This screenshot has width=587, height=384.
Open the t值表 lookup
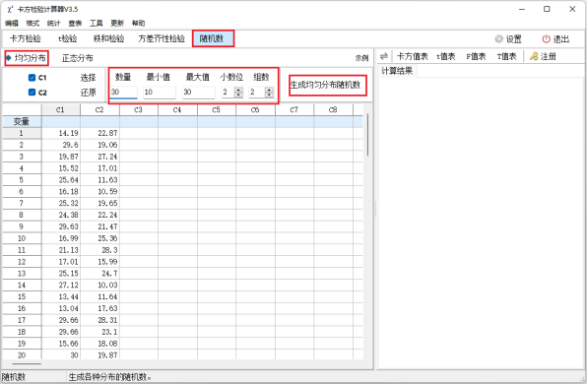446,56
